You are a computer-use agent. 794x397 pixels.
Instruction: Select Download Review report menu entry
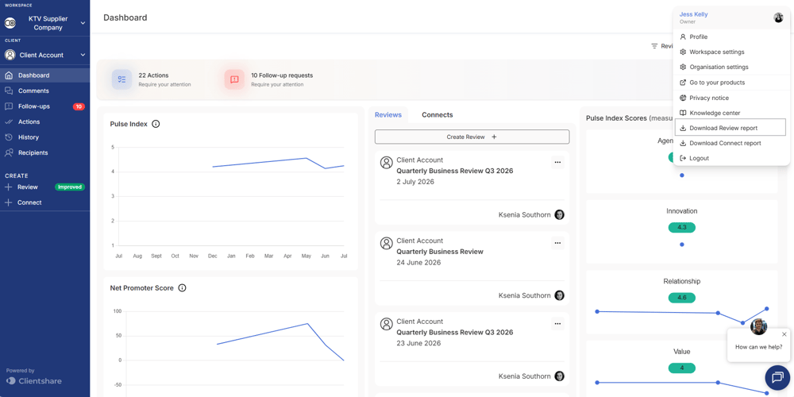[730, 128]
